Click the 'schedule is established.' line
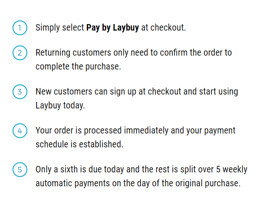Screen dimensions: 266x209 [x=79, y=145]
